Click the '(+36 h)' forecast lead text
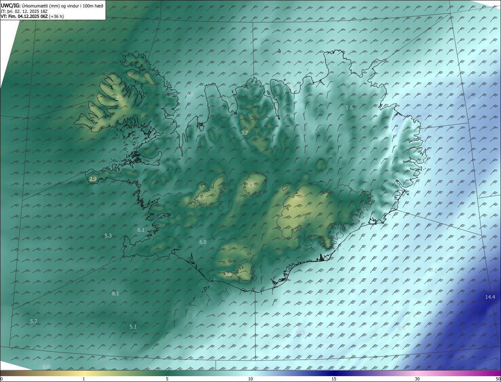 tap(56, 17)
